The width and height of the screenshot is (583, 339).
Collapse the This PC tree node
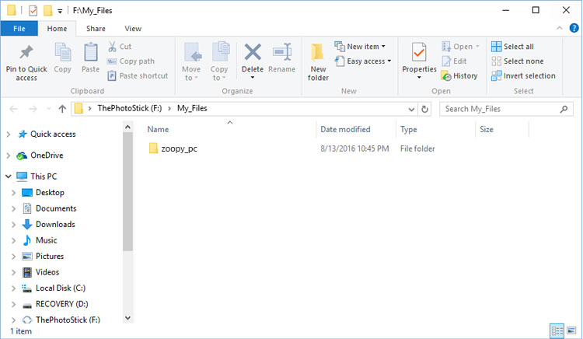(9, 176)
